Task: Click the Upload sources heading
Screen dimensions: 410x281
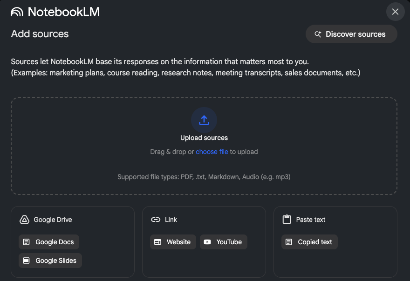Action: 204,138
